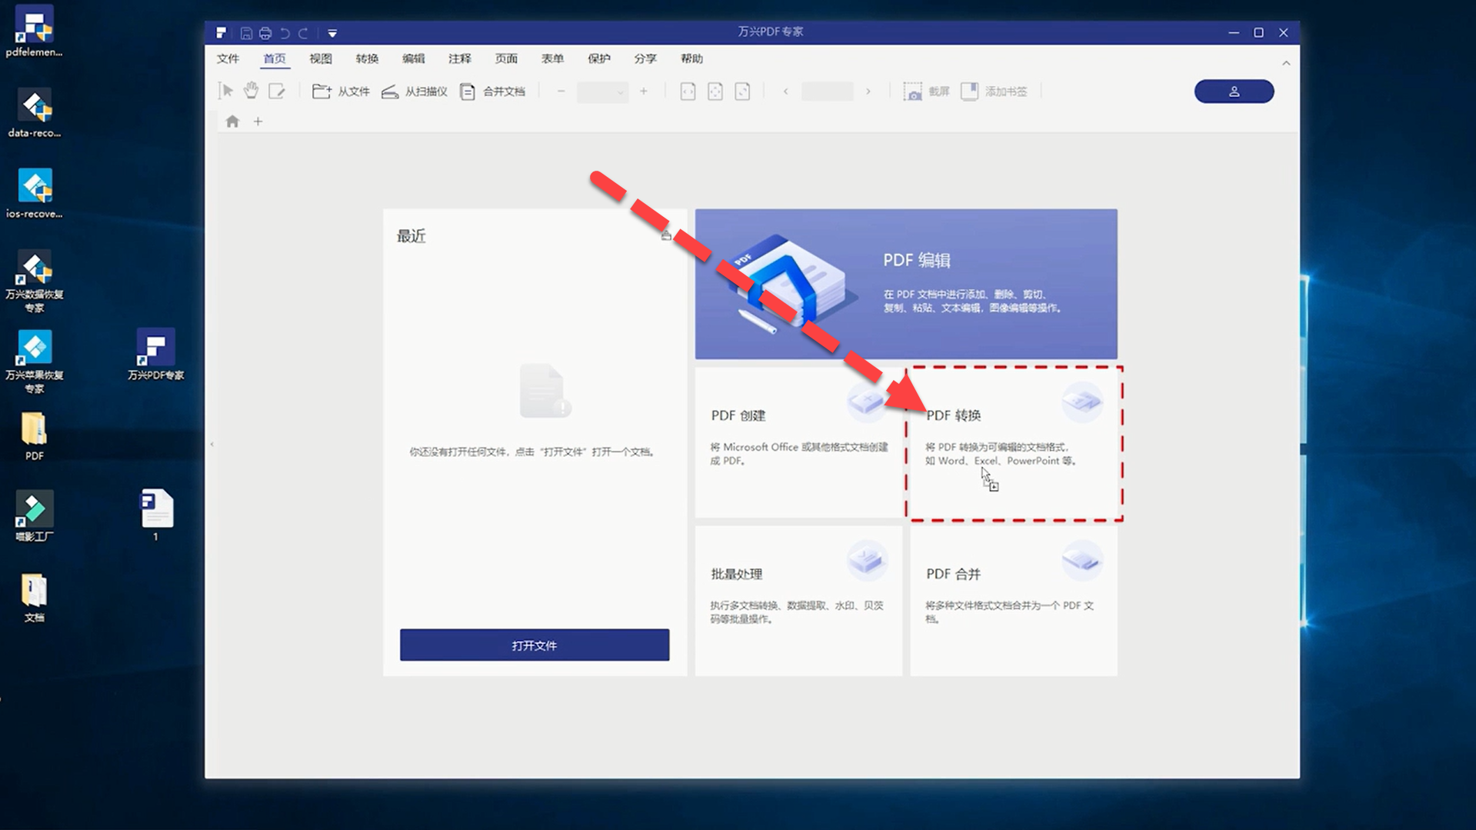The width and height of the screenshot is (1476, 830).
Task: Click the 文档 folder on desktop
Action: 34,597
